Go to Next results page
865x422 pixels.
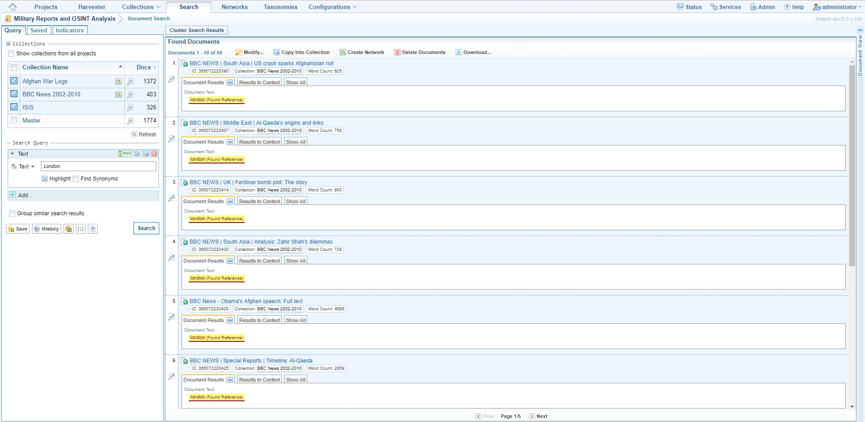(538, 417)
